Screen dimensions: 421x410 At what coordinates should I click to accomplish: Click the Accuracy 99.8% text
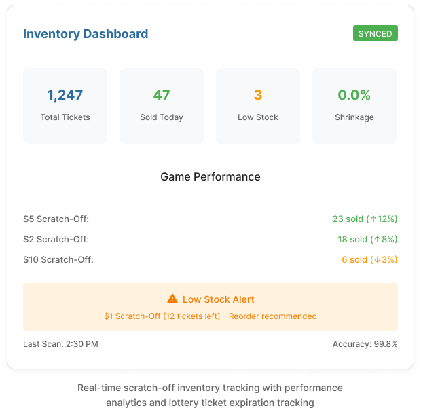click(365, 344)
